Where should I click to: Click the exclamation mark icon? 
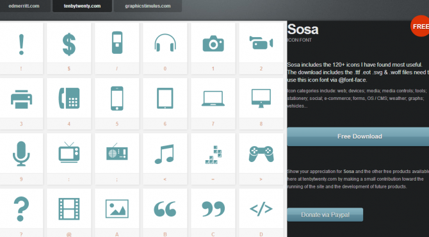click(x=21, y=45)
